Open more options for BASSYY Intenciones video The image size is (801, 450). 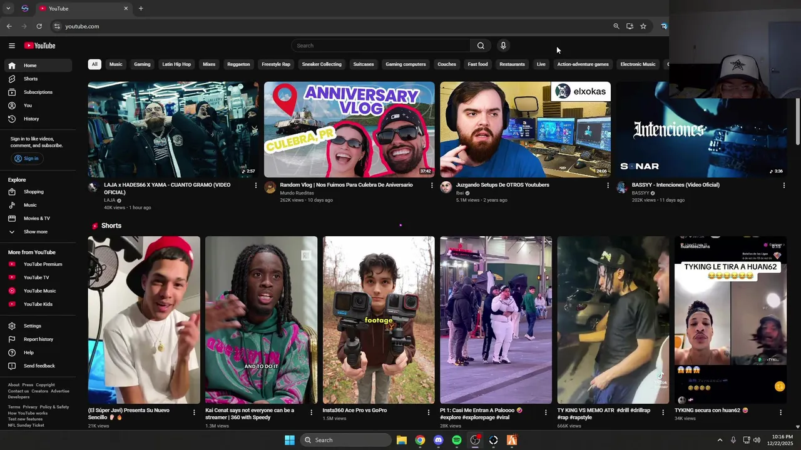tap(783, 185)
